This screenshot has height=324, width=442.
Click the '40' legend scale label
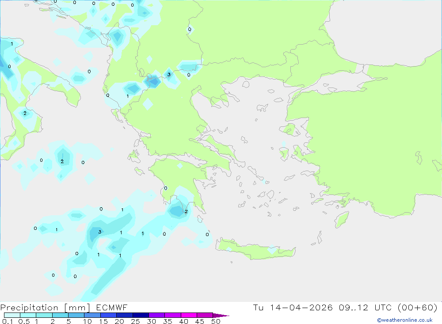(x=184, y=321)
